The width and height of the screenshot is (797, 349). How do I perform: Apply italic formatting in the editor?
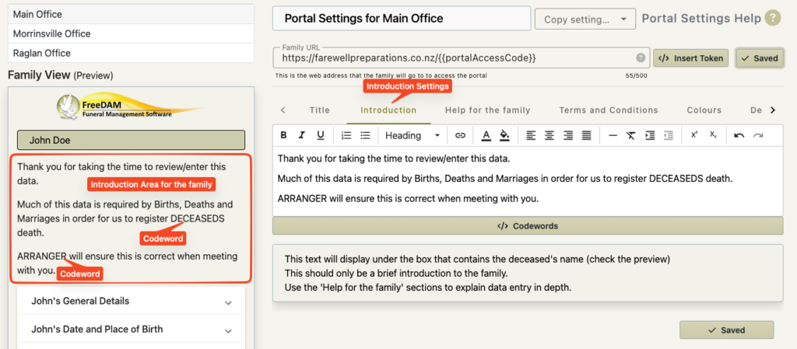[302, 135]
